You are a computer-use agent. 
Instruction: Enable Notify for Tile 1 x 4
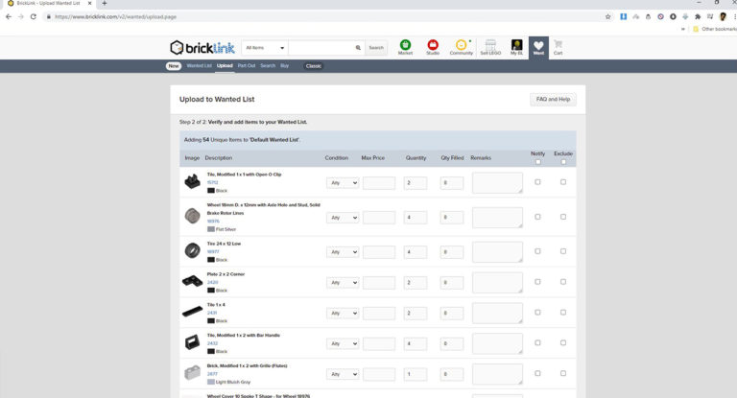pyautogui.click(x=537, y=312)
